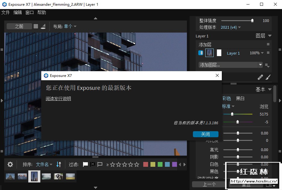The image size is (282, 190).
Task: Select the brush tool icon
Action: tap(268, 77)
